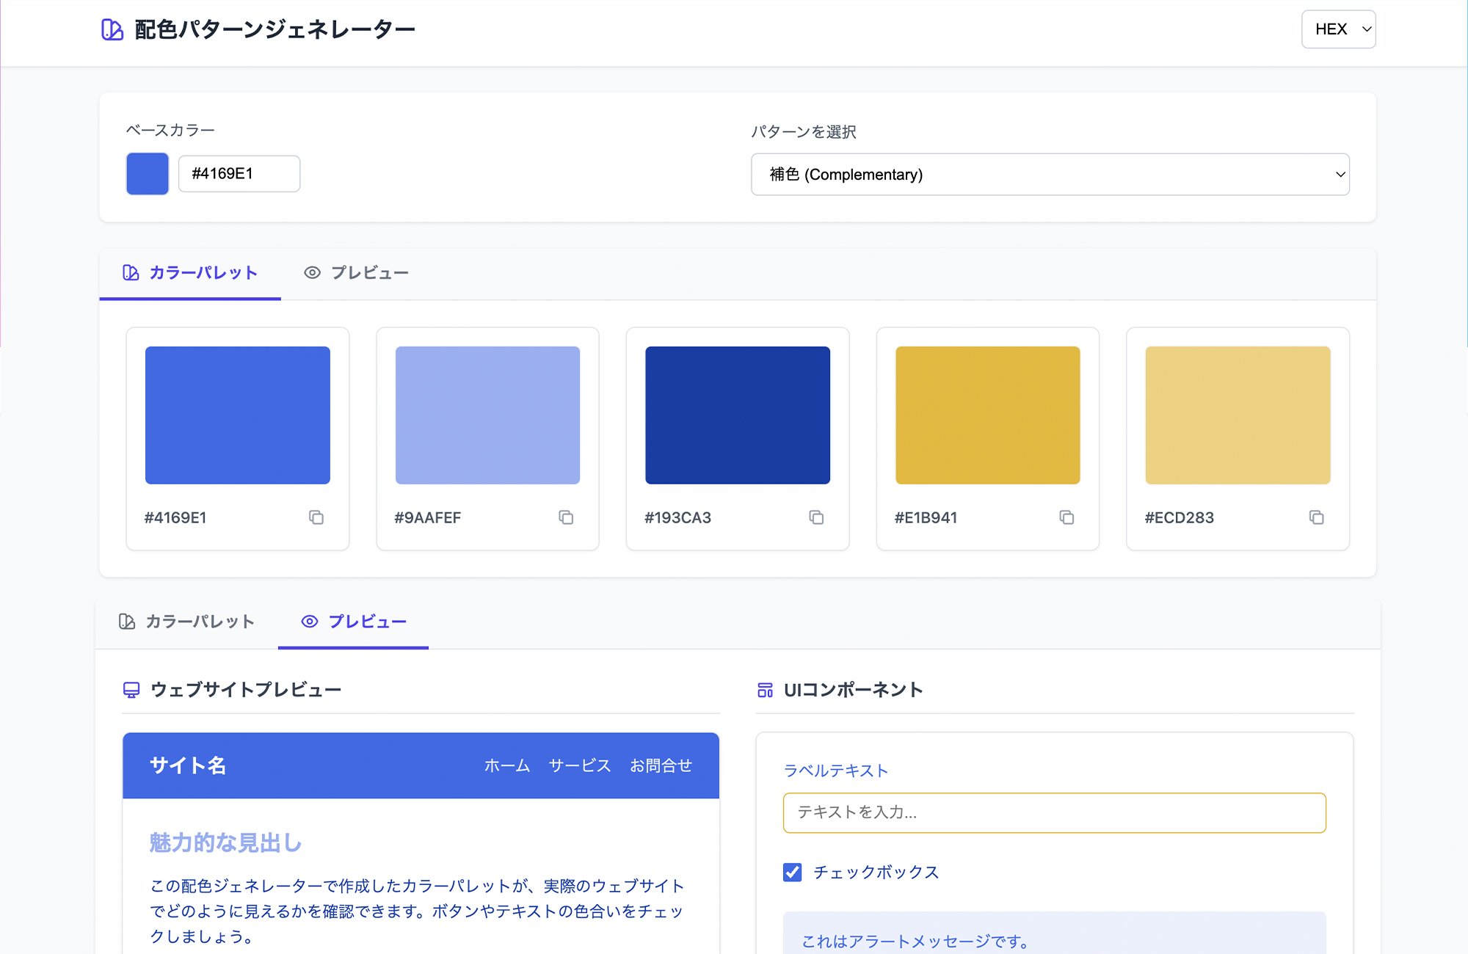Select the lower プレビュー tab
The height and width of the screenshot is (954, 1468).
(354, 622)
